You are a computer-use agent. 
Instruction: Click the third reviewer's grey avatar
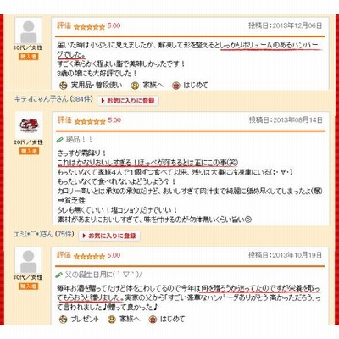tap(28, 260)
